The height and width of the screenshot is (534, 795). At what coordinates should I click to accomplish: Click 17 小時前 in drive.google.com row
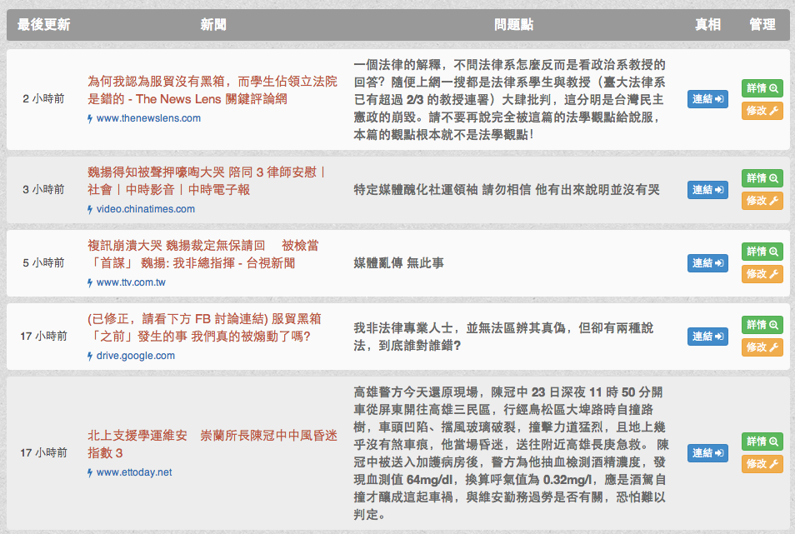pyautogui.click(x=43, y=336)
